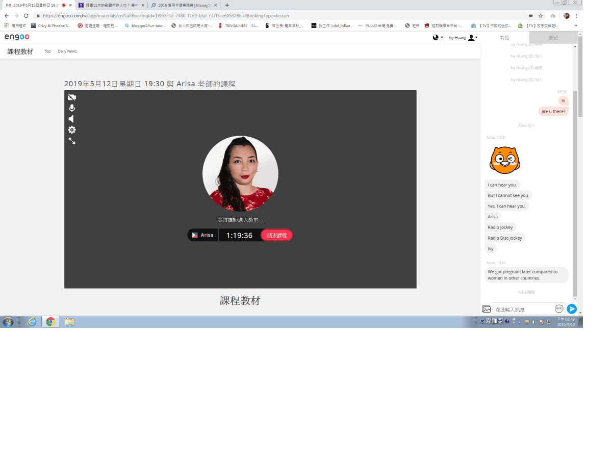612x459 pixels.
Task: Click the system tray volume icon
Action: [x=534, y=322]
